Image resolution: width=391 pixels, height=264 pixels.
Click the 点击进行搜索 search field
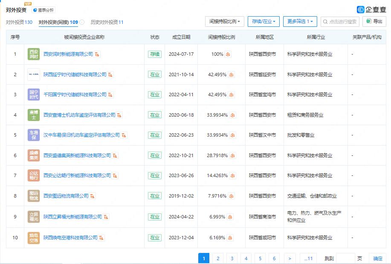340,22
